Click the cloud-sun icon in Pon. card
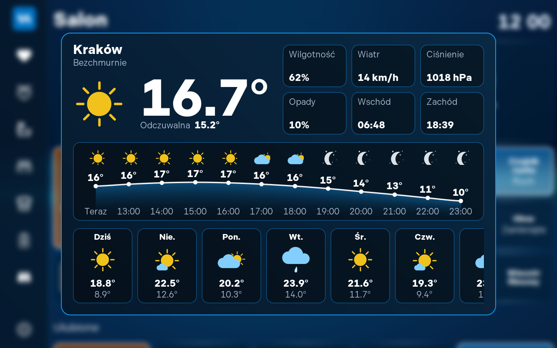Image resolution: width=557 pixels, height=348 pixels. coord(231,260)
